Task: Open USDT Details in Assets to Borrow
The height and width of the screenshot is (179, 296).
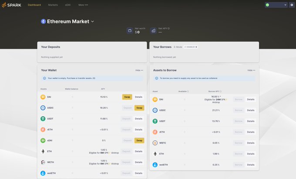Action: pyautogui.click(x=251, y=121)
